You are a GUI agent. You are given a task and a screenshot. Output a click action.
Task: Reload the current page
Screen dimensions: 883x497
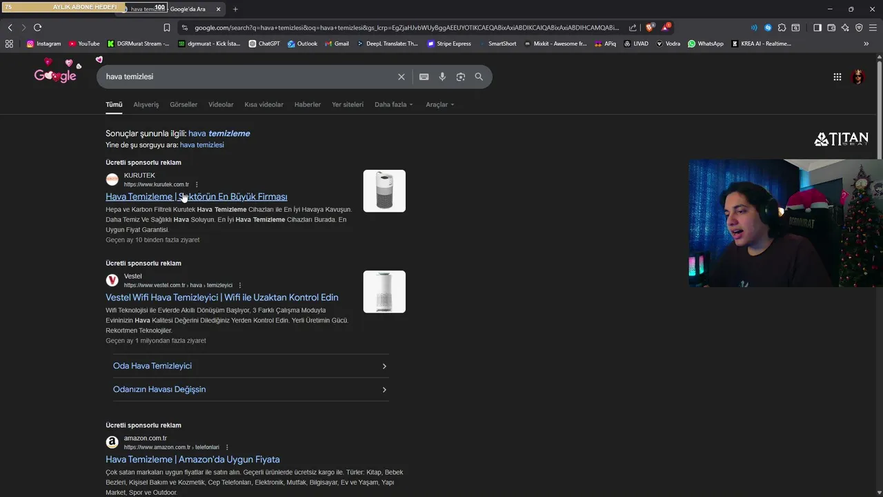tap(37, 28)
